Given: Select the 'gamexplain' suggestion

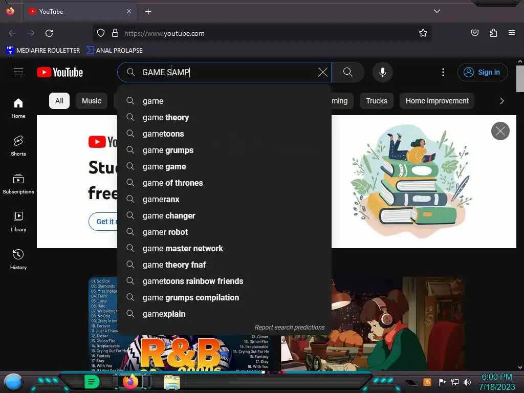Looking at the screenshot, I should 224,314.
